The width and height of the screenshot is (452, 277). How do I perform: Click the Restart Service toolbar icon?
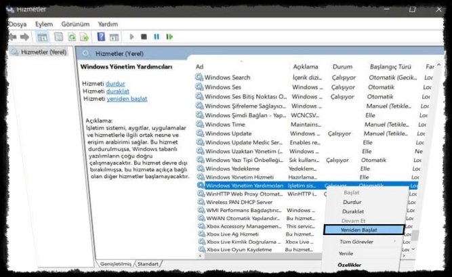(169, 37)
